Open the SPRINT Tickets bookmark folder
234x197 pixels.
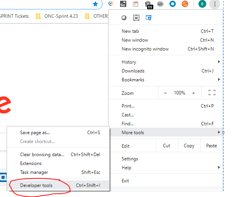[14, 16]
